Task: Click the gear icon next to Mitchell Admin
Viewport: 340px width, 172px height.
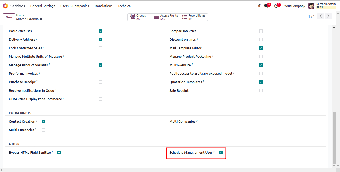Action: [41, 19]
